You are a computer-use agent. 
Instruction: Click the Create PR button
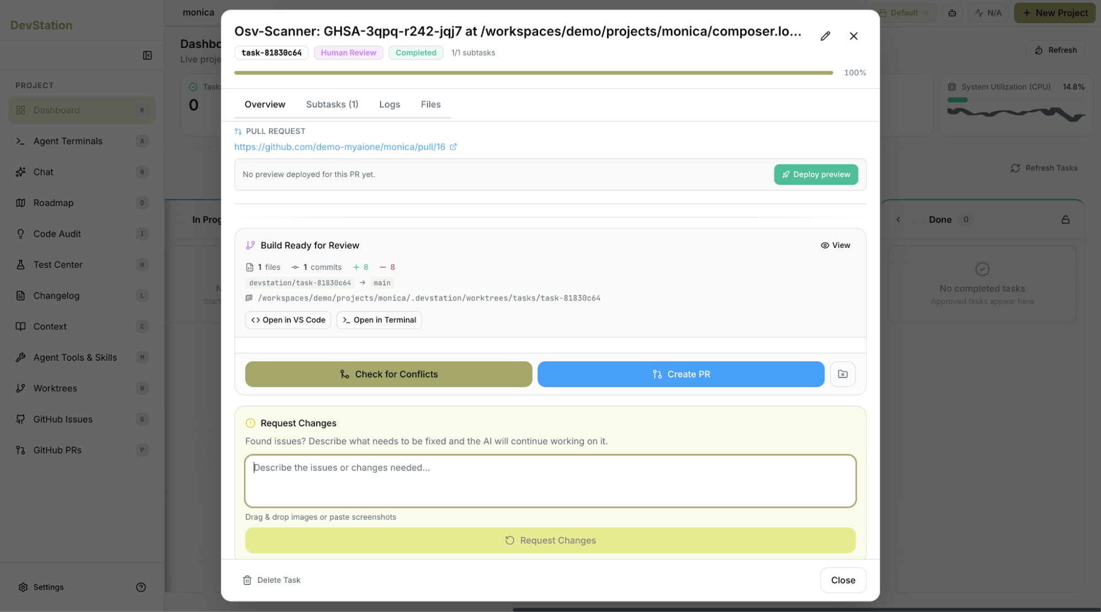click(x=681, y=375)
